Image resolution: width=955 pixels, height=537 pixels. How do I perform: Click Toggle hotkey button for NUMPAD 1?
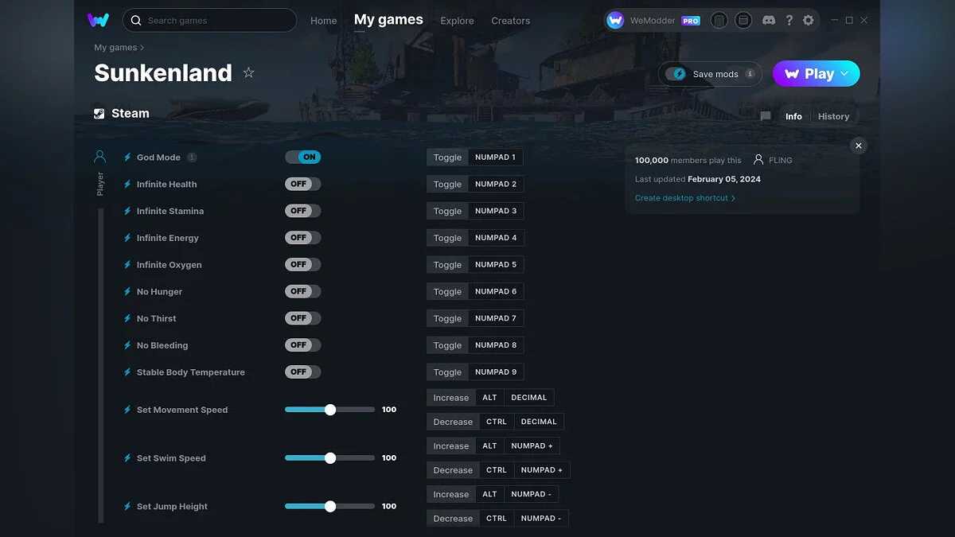[447, 158]
